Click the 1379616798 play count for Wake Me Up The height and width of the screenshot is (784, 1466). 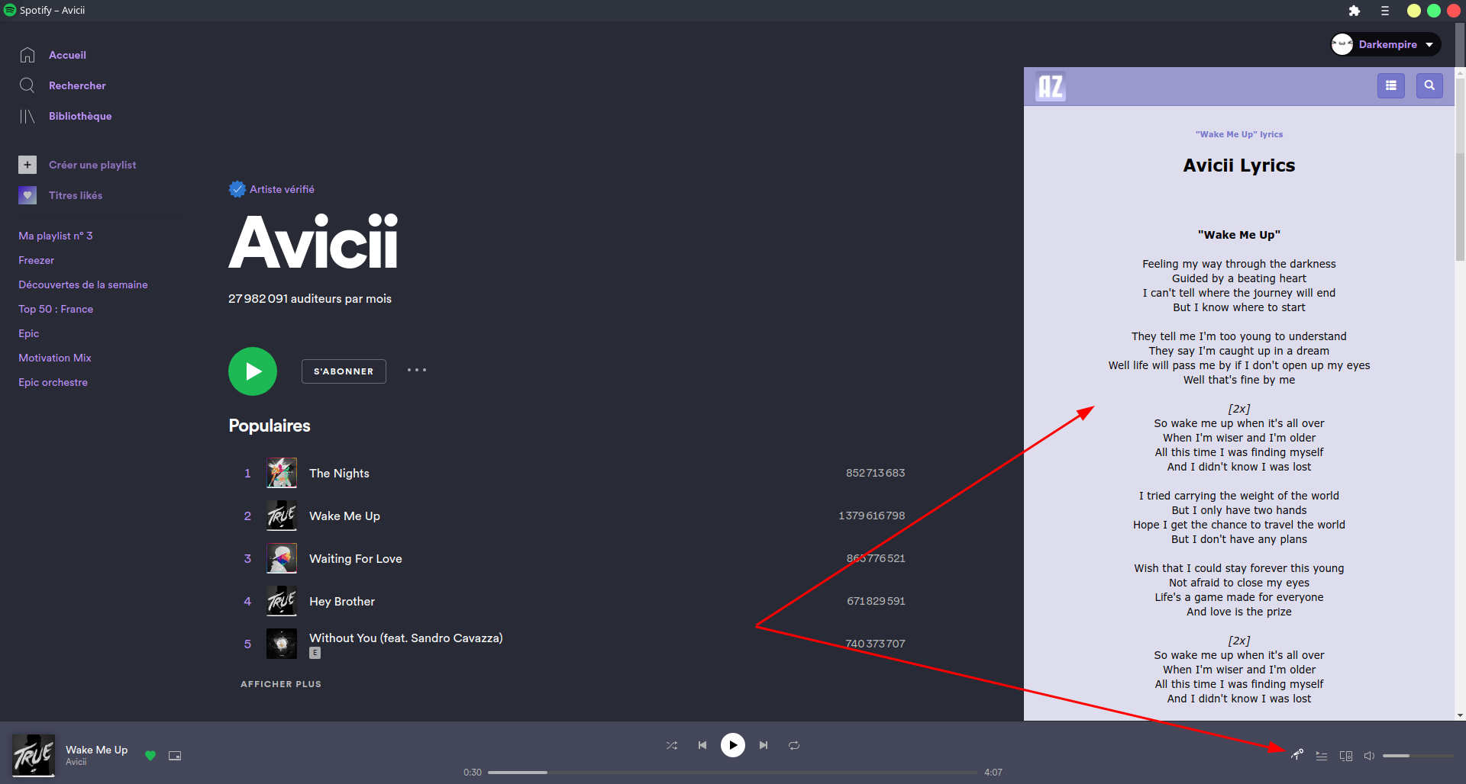[x=872, y=516]
